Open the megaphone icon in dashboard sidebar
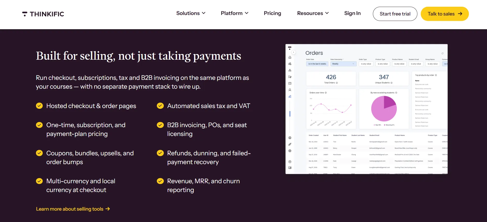This screenshot has height=222, width=487. [x=290, y=77]
